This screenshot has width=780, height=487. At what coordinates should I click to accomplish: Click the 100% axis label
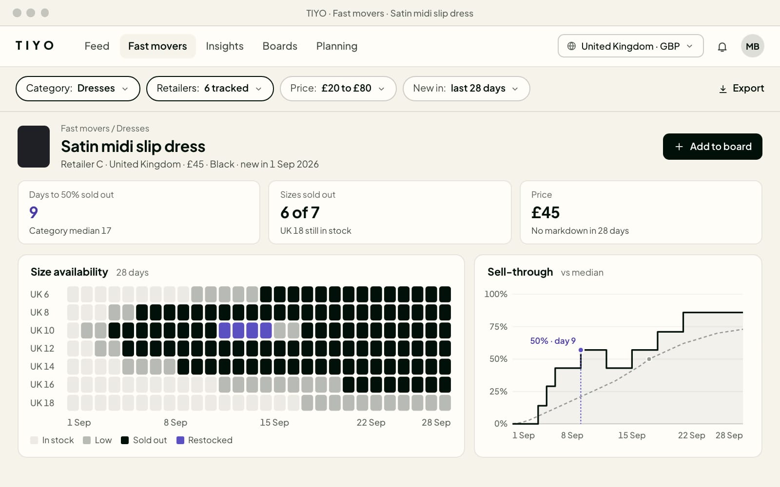click(x=496, y=294)
